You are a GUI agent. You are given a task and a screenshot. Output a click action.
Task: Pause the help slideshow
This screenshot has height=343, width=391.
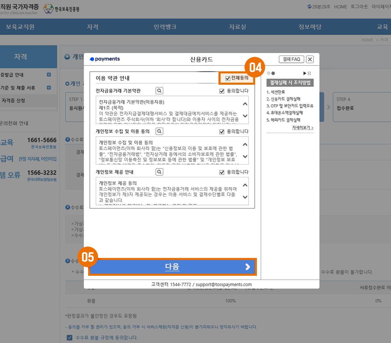tap(309, 73)
